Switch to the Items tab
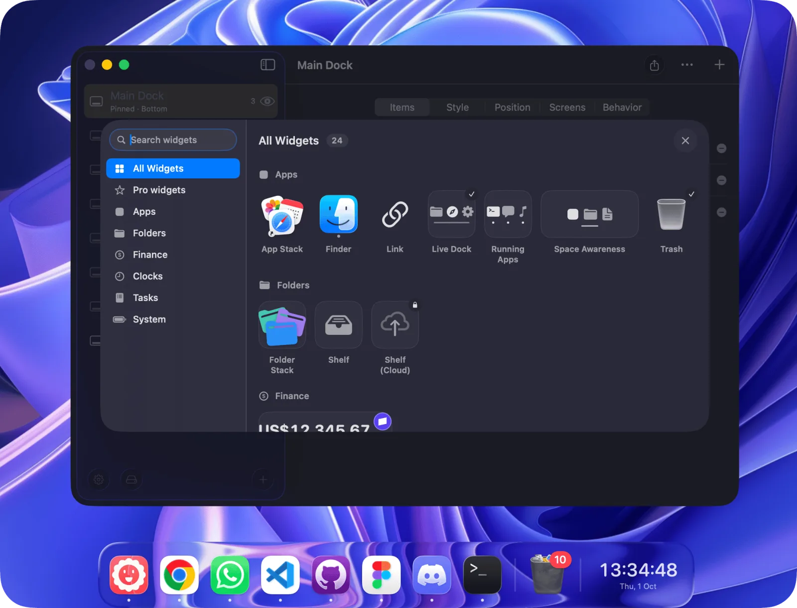The height and width of the screenshot is (608, 797). click(402, 107)
